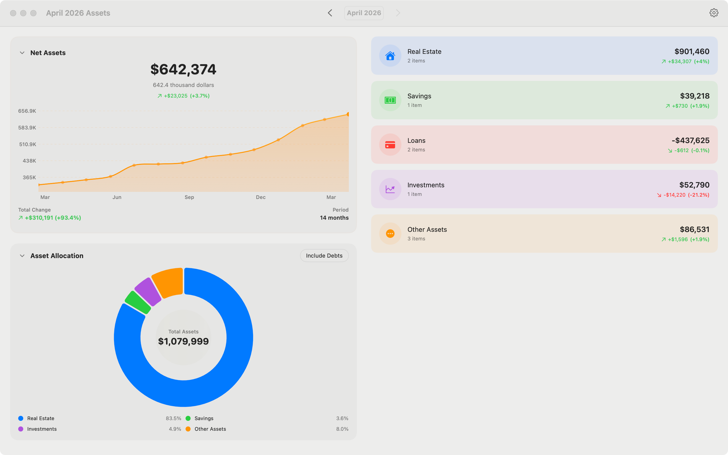This screenshot has height=455, width=728.
Task: Go to previous month with left chevron
Action: tap(330, 13)
